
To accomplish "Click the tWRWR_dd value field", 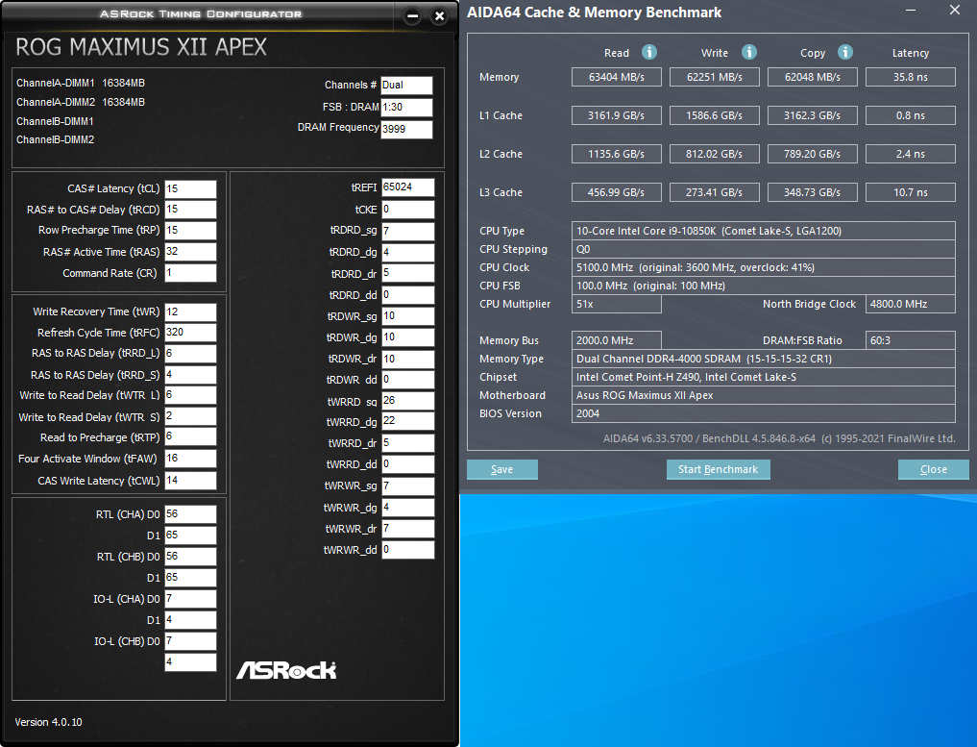I will click(x=408, y=550).
